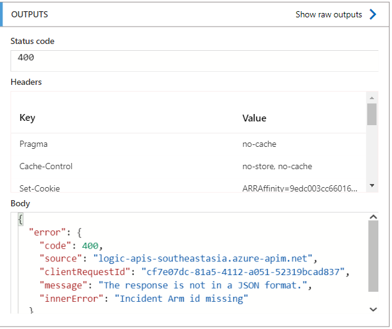Viewport: 392px width, 329px height.
Task: Click the "code" value 400 in Body
Action: [90, 246]
